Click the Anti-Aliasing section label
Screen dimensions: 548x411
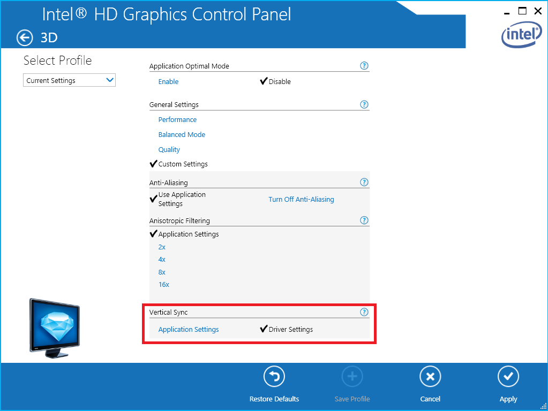[168, 182]
